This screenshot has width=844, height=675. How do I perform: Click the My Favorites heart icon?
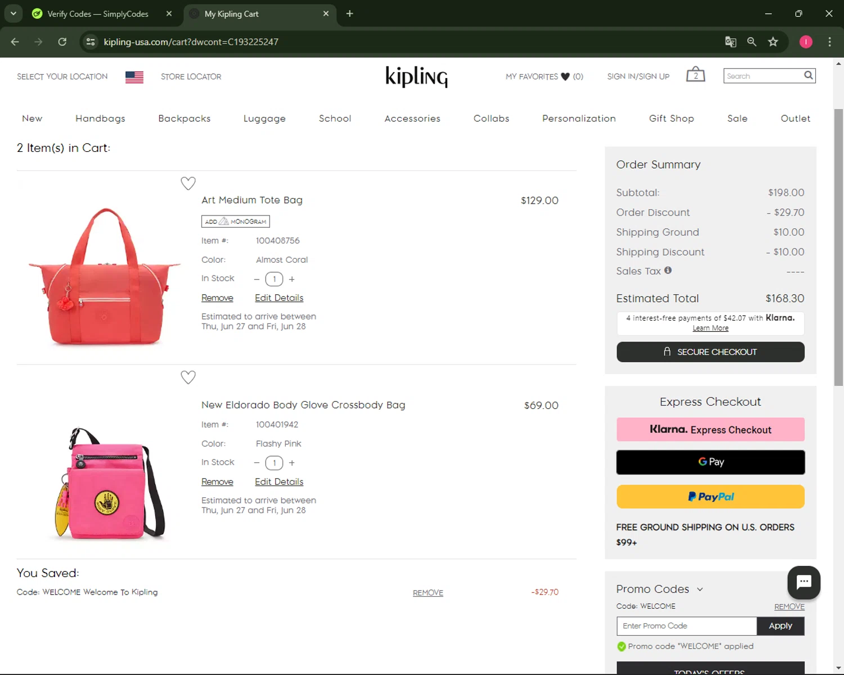565,76
